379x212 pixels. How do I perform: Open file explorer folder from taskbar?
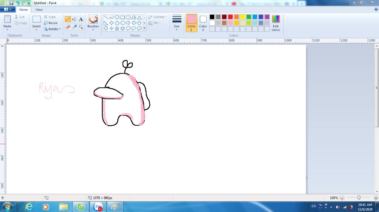[x=64, y=207]
